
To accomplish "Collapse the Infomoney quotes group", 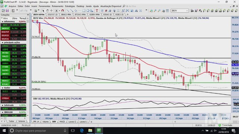I will tap(3, 22).
